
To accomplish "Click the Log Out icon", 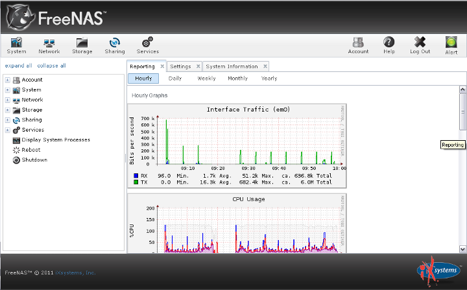I will tap(420, 45).
